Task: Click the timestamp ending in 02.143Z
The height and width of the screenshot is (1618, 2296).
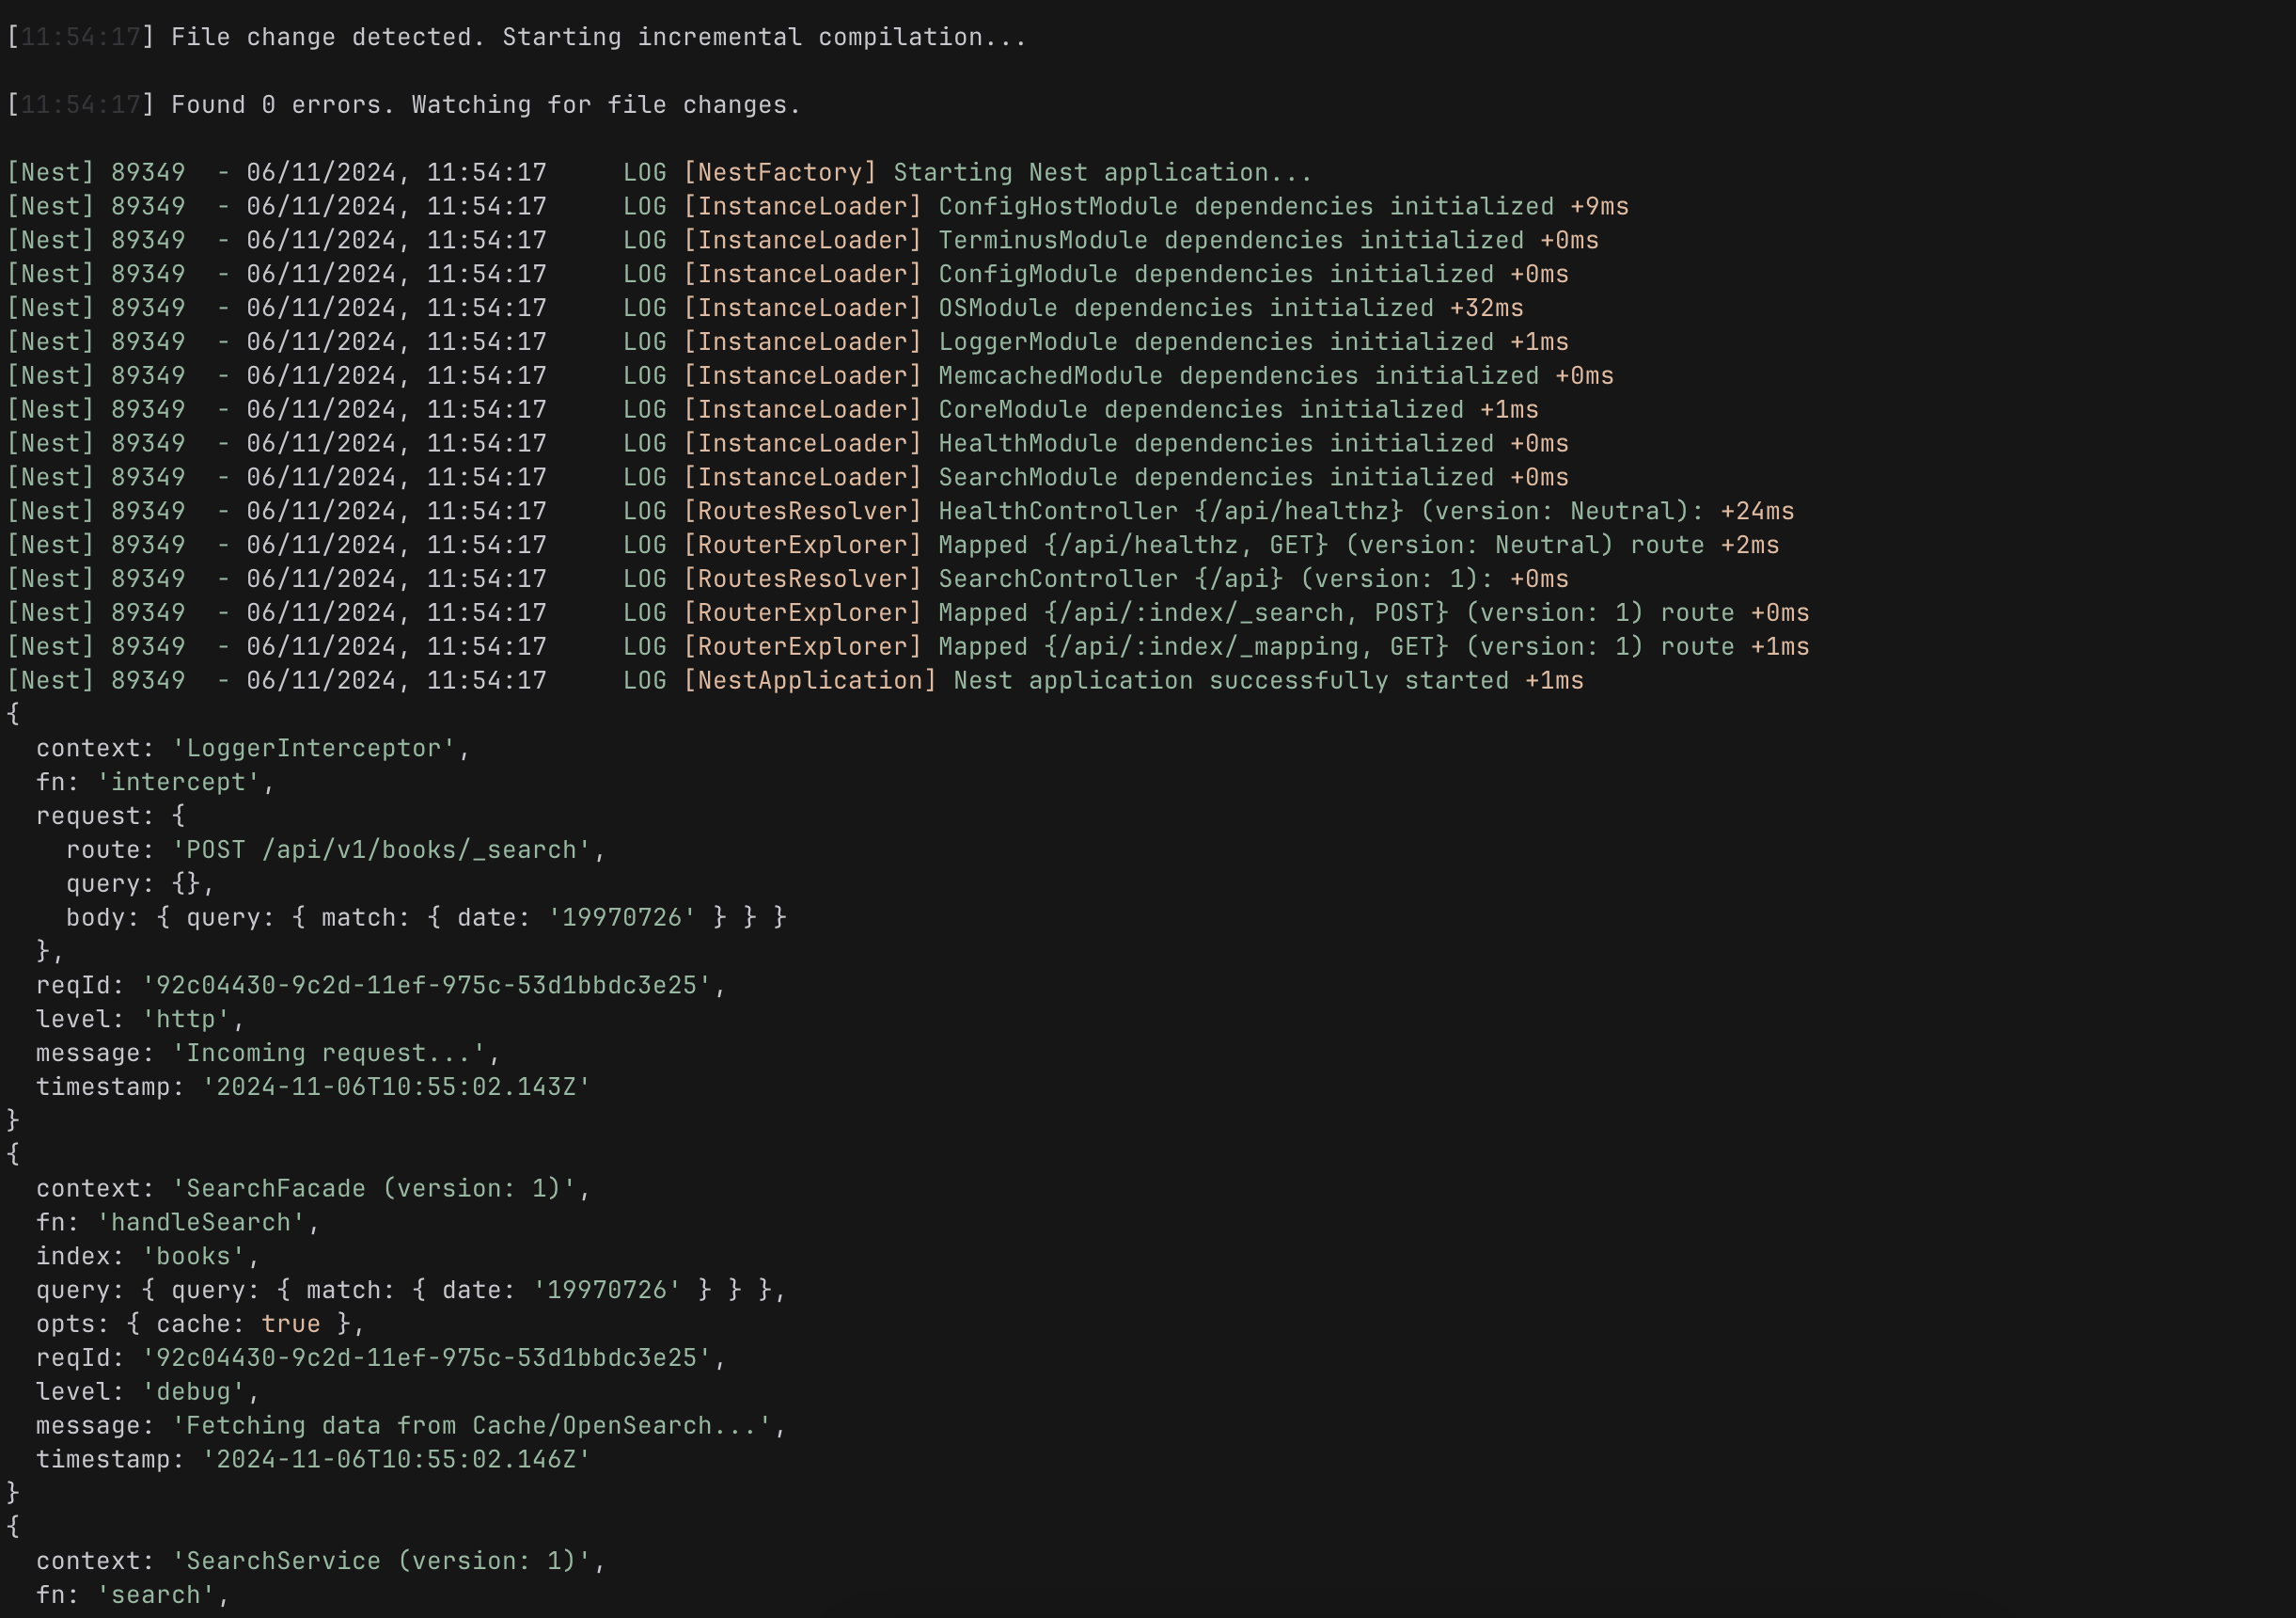Action: coord(313,1087)
